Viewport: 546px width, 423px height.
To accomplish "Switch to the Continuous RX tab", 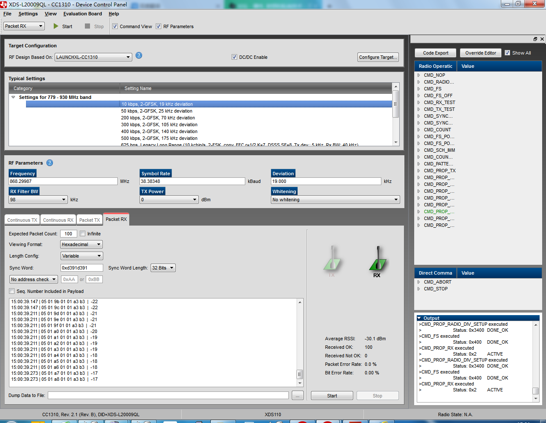I will click(58, 220).
